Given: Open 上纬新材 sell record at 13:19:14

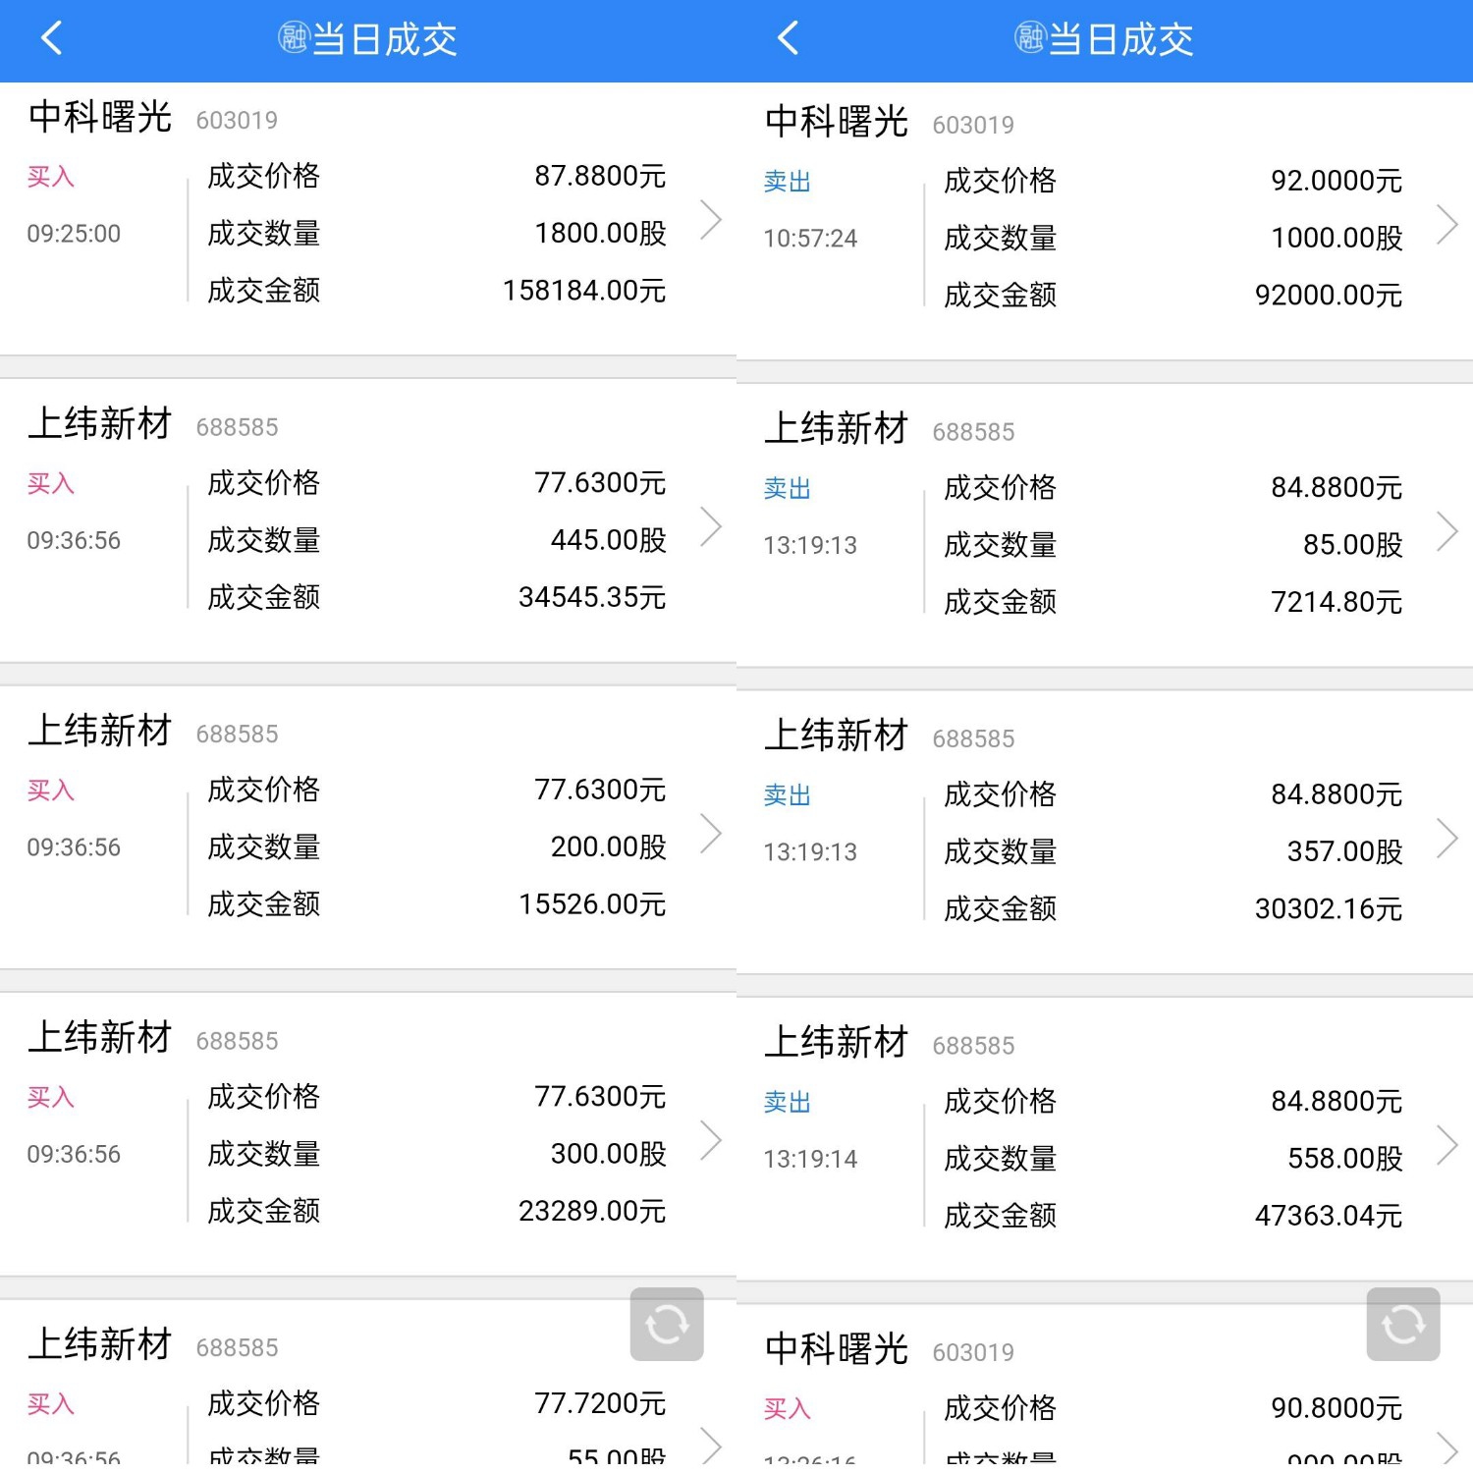Looking at the screenshot, I should point(1105,1139).
